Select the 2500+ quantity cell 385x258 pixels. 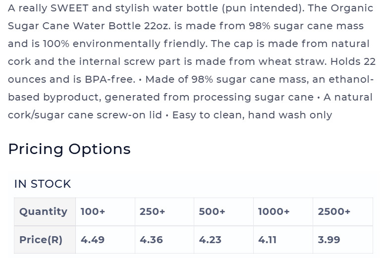point(343,211)
